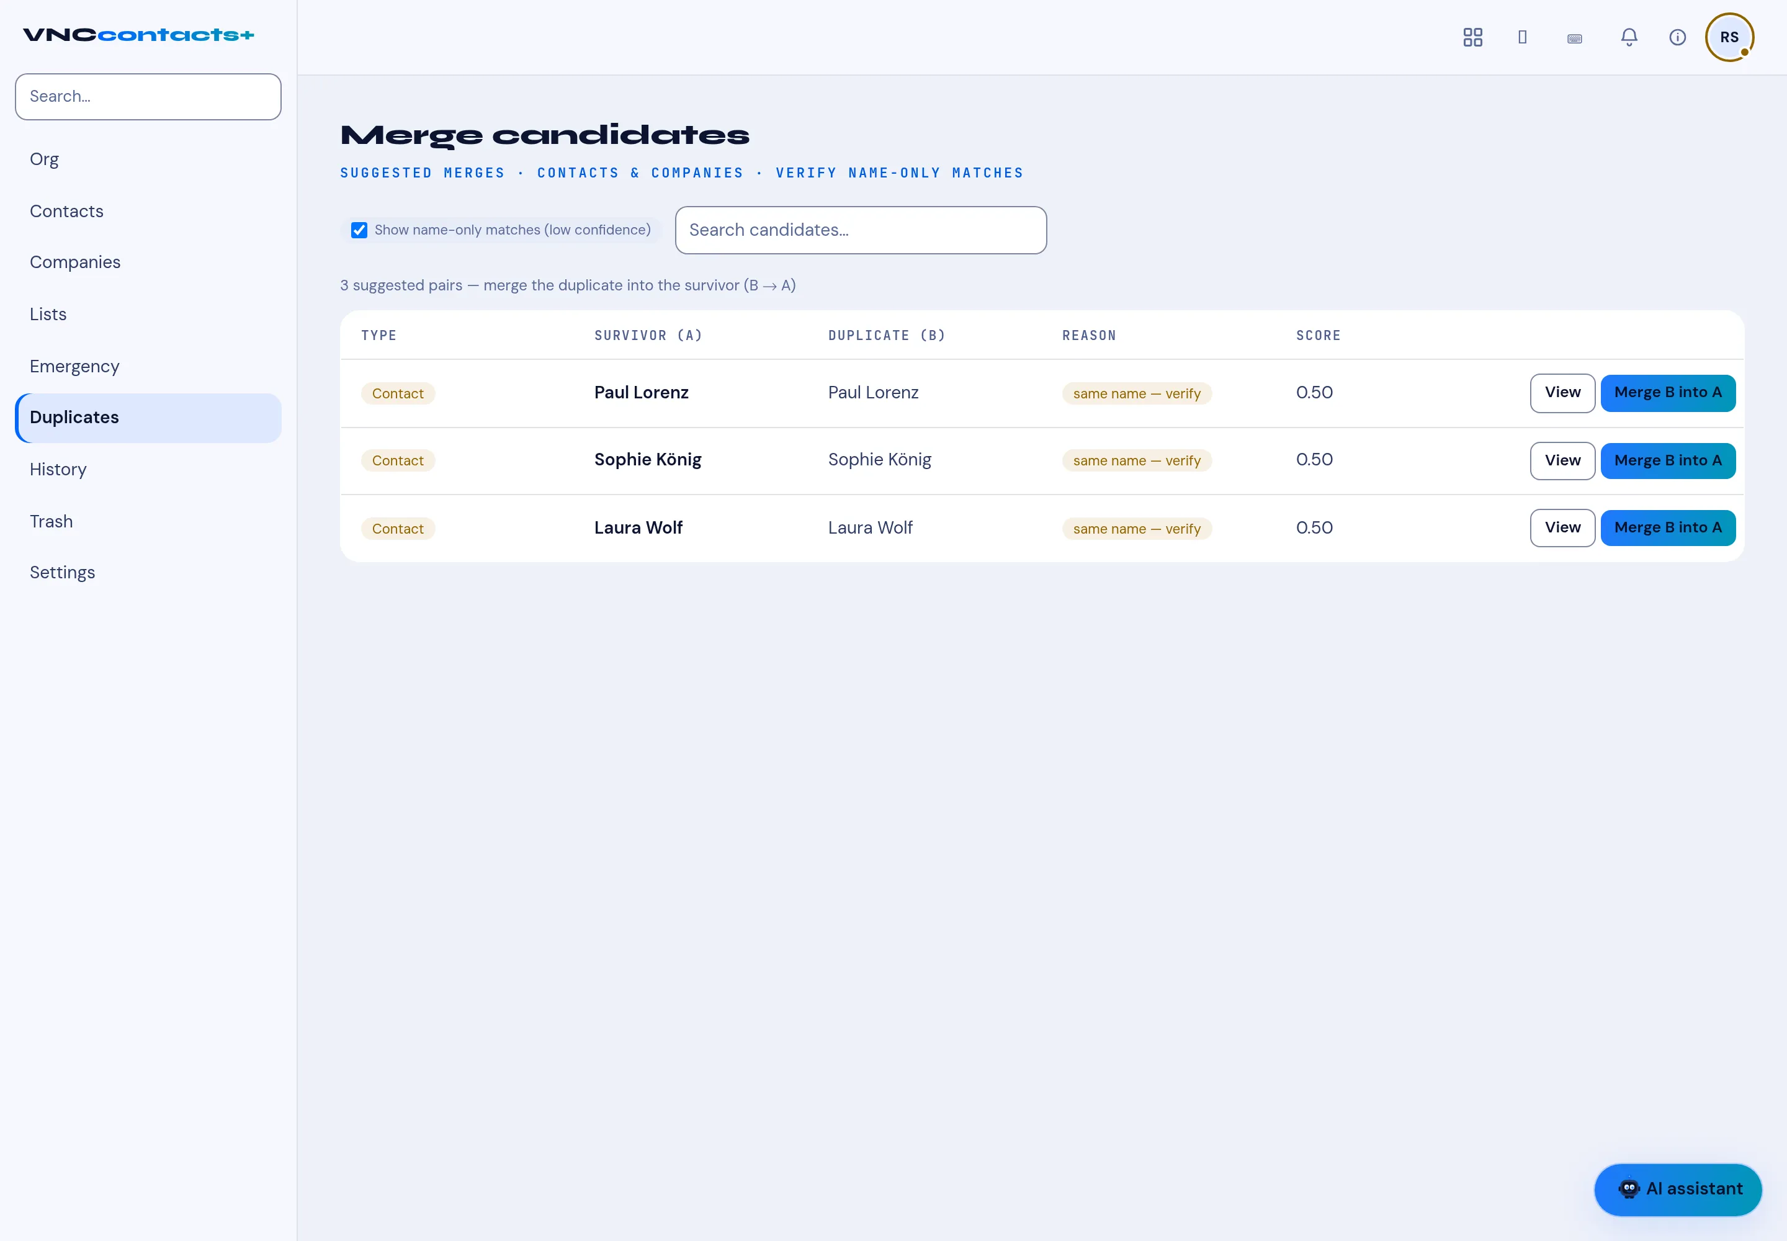Click the SURVIVOR (A) column header

pyautogui.click(x=648, y=336)
